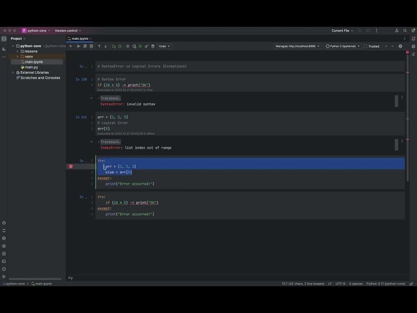The image size is (417, 313).
Task: Open Search Everywhere magnifier icon
Action: pos(405,31)
